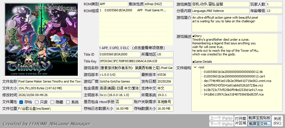Viewport: 285px width, 128px height.
Task: Enable the 只读 read-only checkbox
Action: [x=37, y=102]
